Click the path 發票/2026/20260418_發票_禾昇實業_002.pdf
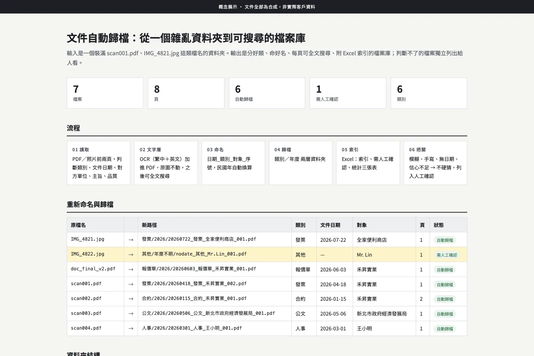Image resolution: width=534 pixels, height=356 pixels. 194,284
